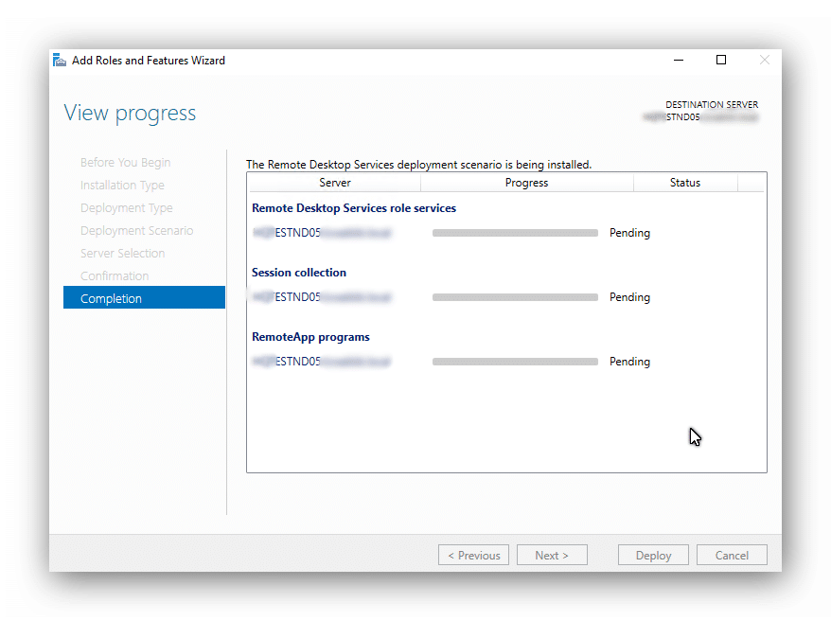
Task: Cancel the wizard
Action: coord(732,556)
